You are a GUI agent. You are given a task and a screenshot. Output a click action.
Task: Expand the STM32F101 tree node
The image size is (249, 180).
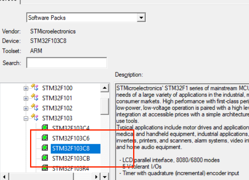coord(26,98)
